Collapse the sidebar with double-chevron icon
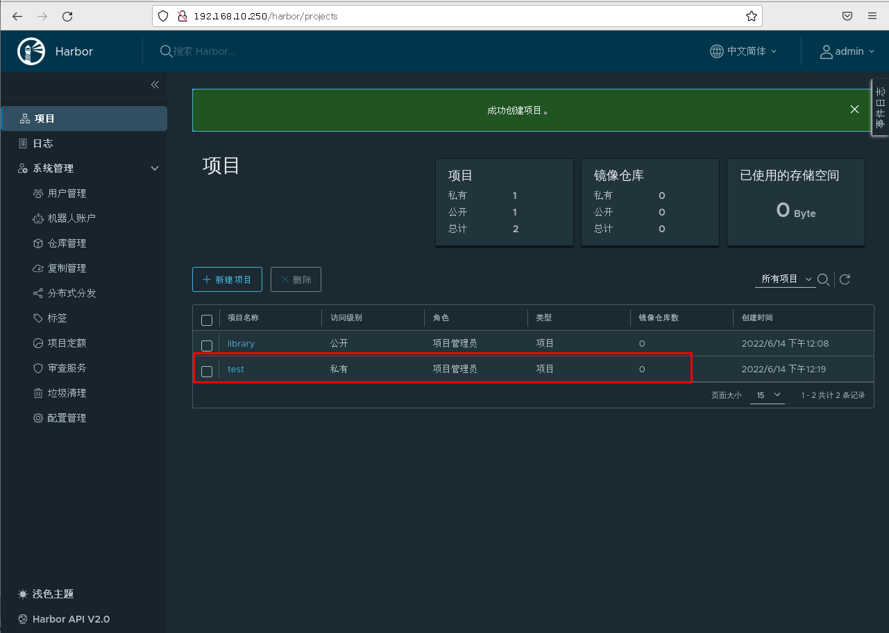The image size is (889, 633). coord(155,85)
